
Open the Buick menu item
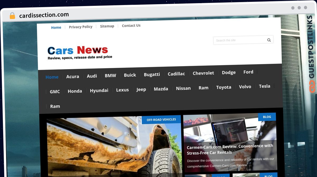coord(130,75)
